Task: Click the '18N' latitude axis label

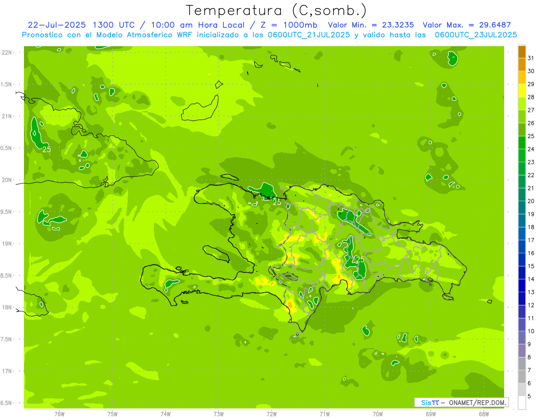Action: click(x=6, y=307)
